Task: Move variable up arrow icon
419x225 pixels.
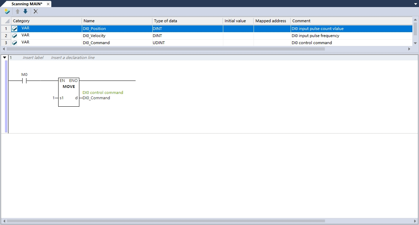Action: click(18, 12)
